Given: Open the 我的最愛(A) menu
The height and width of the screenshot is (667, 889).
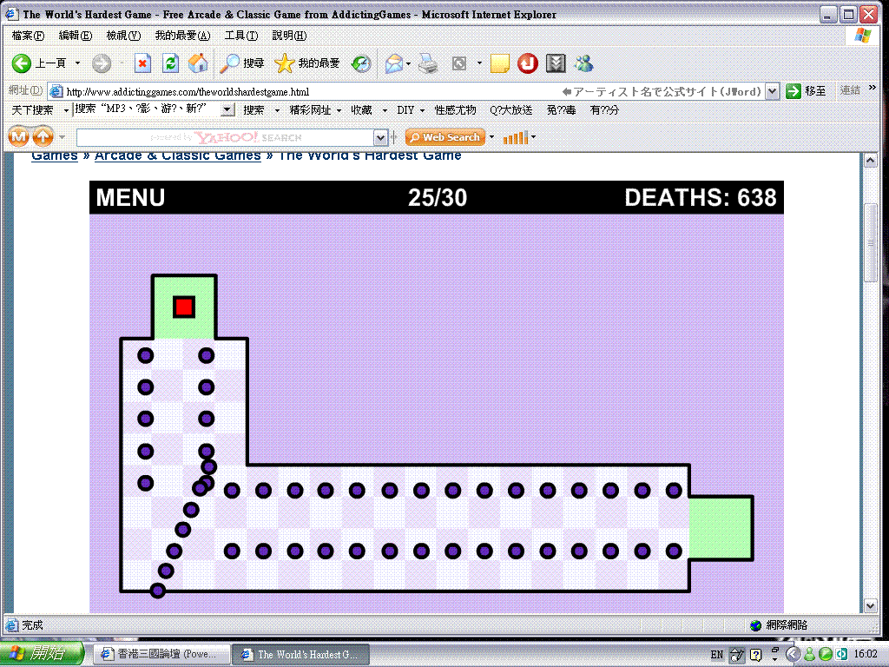Looking at the screenshot, I should 182,35.
